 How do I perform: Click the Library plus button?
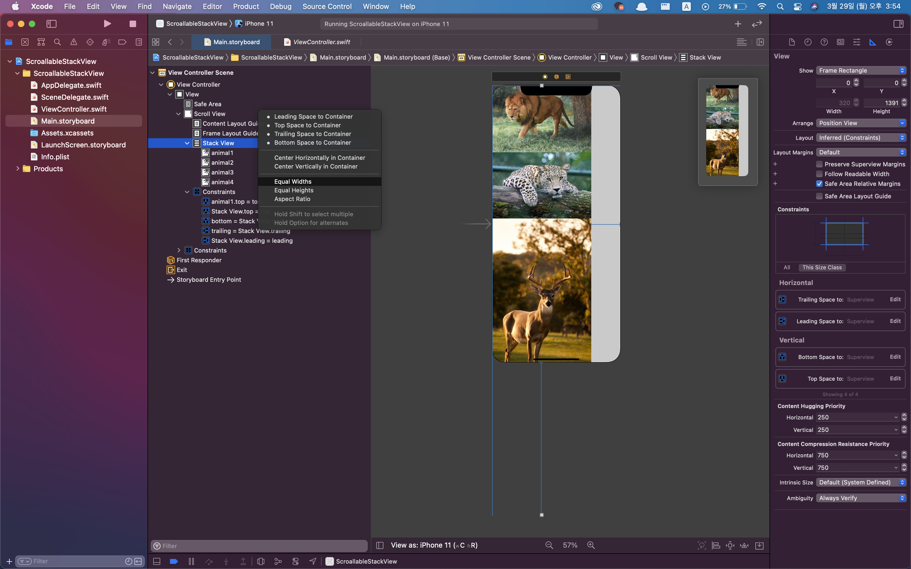click(737, 24)
